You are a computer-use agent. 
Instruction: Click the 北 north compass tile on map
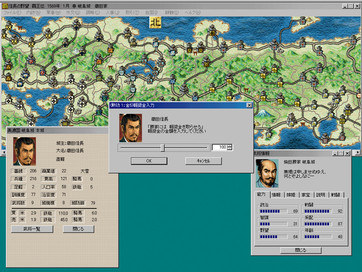156,23
